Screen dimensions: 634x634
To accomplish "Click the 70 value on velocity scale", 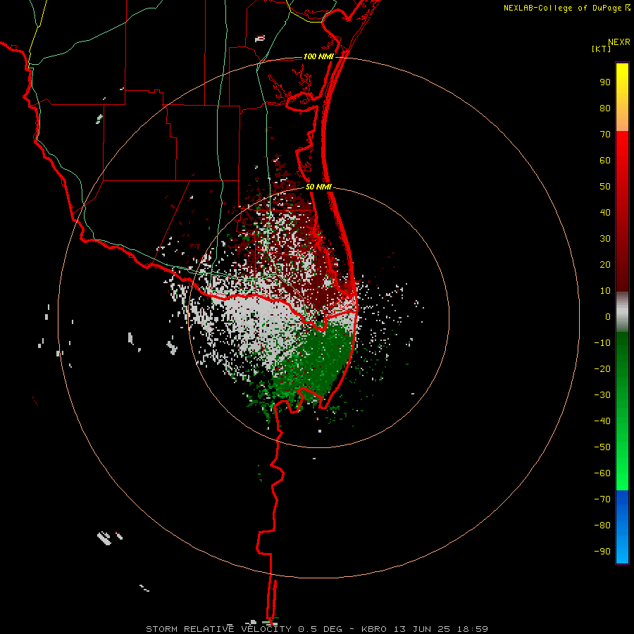I will point(605,135).
